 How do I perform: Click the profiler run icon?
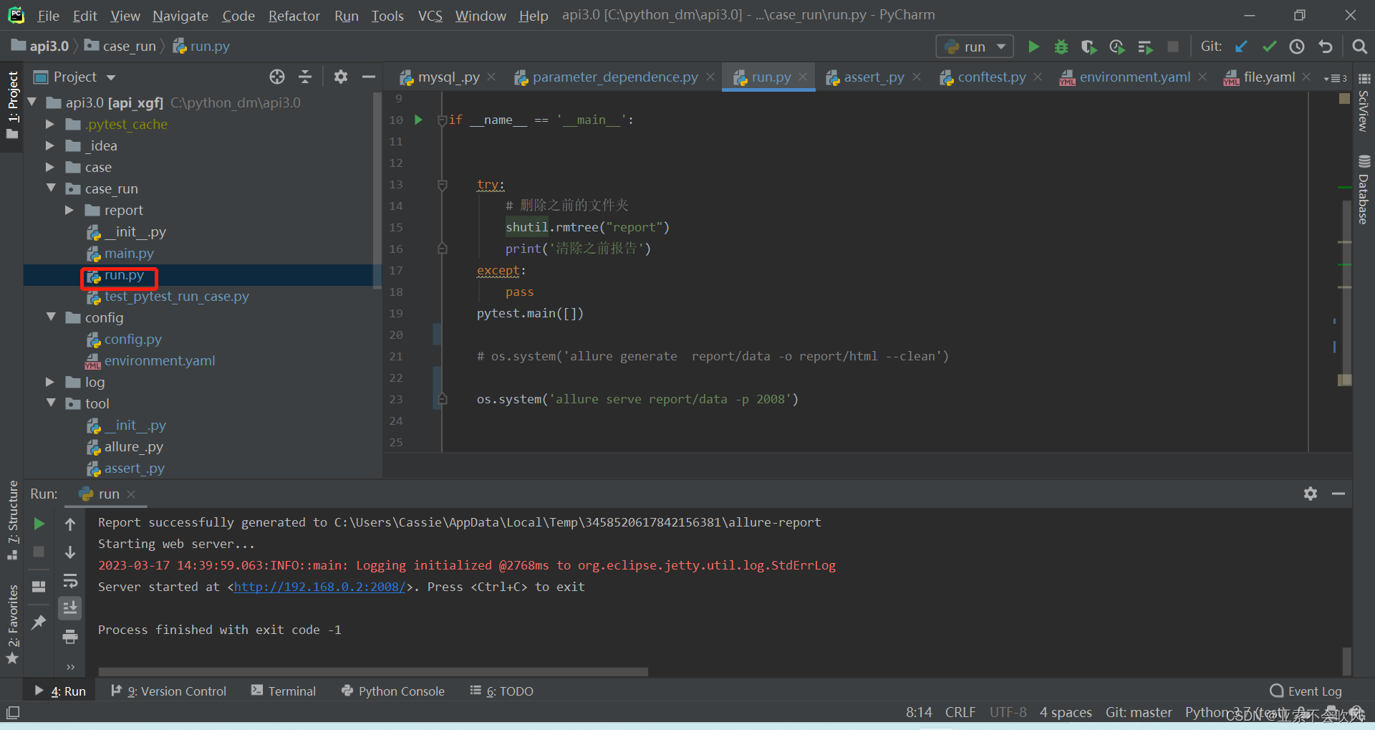[x=1116, y=47]
